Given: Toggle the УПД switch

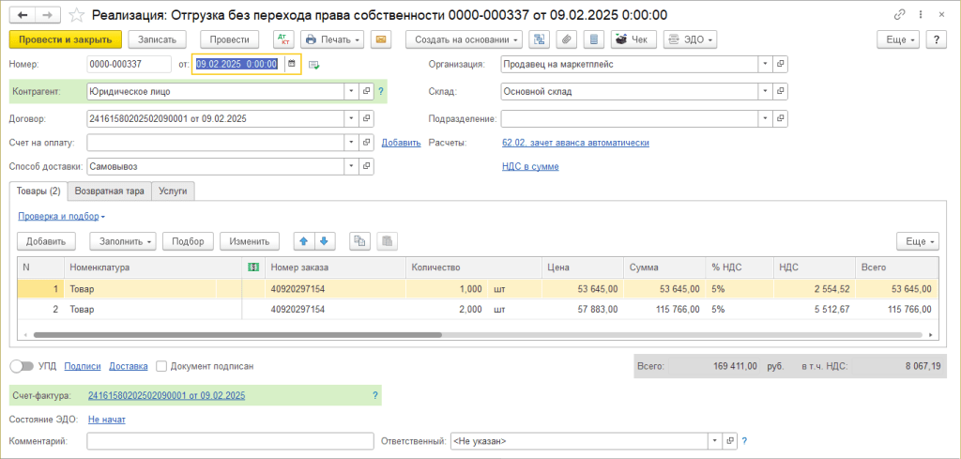Looking at the screenshot, I should click(x=21, y=366).
